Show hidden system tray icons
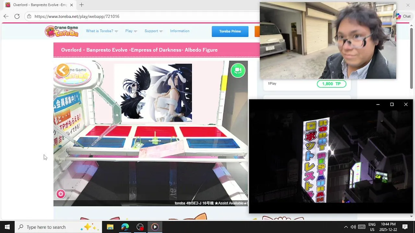The image size is (415, 233). pos(346,227)
